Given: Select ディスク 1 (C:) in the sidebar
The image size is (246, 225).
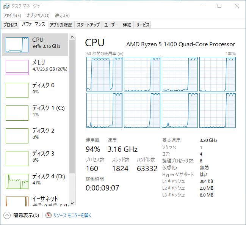Looking at the screenshot, I should pyautogui.click(x=35, y=113).
